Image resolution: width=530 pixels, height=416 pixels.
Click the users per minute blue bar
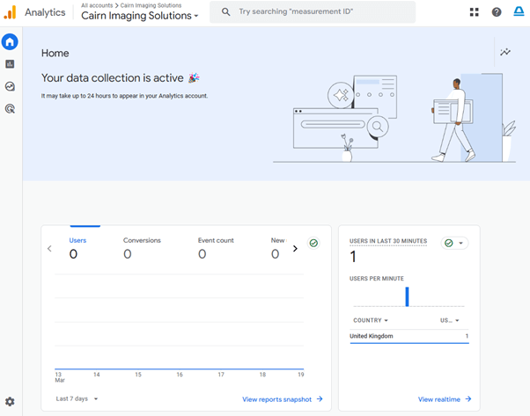(407, 296)
